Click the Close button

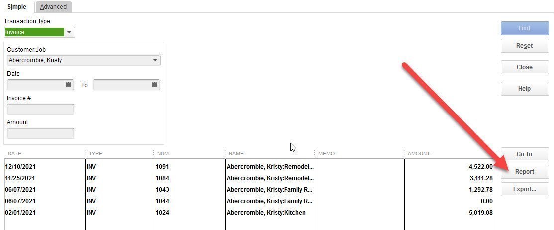[524, 67]
